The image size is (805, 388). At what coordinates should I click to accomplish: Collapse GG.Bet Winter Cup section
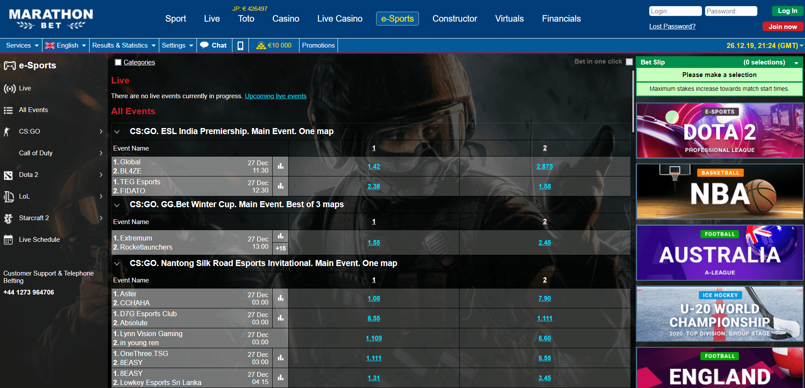pos(117,205)
